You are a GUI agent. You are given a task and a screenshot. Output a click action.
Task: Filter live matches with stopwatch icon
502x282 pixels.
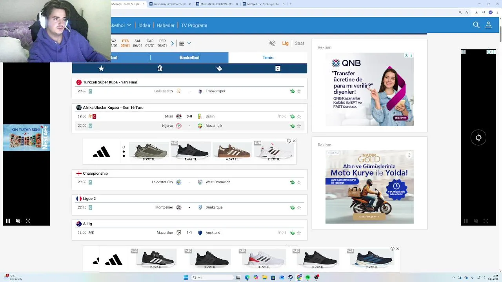point(160,69)
